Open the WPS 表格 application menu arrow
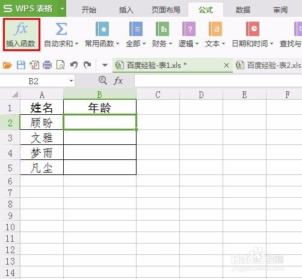 62,8
